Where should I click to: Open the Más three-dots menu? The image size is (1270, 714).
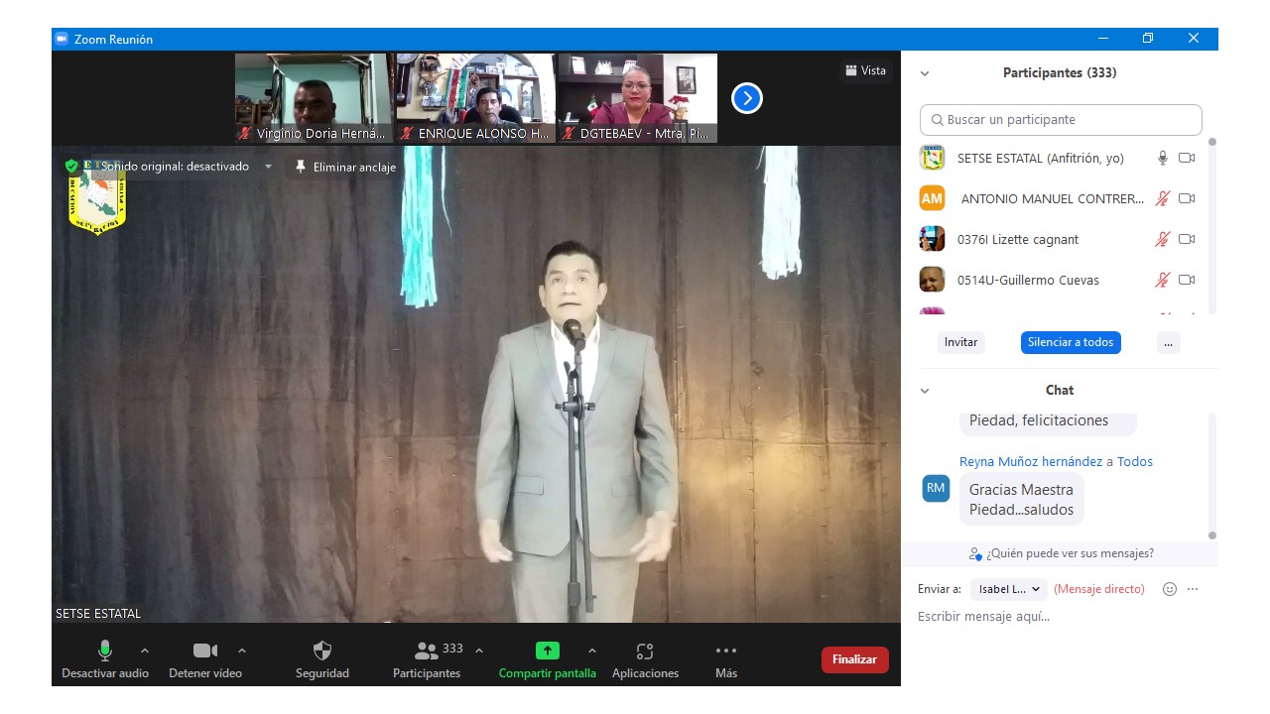coord(726,651)
